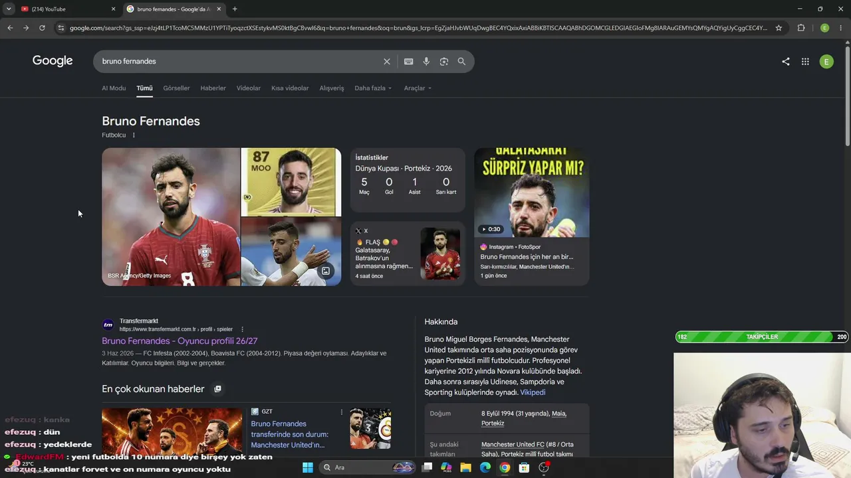Open the X post about Galatasaray
This screenshot has height=478, width=851.
coord(408,254)
